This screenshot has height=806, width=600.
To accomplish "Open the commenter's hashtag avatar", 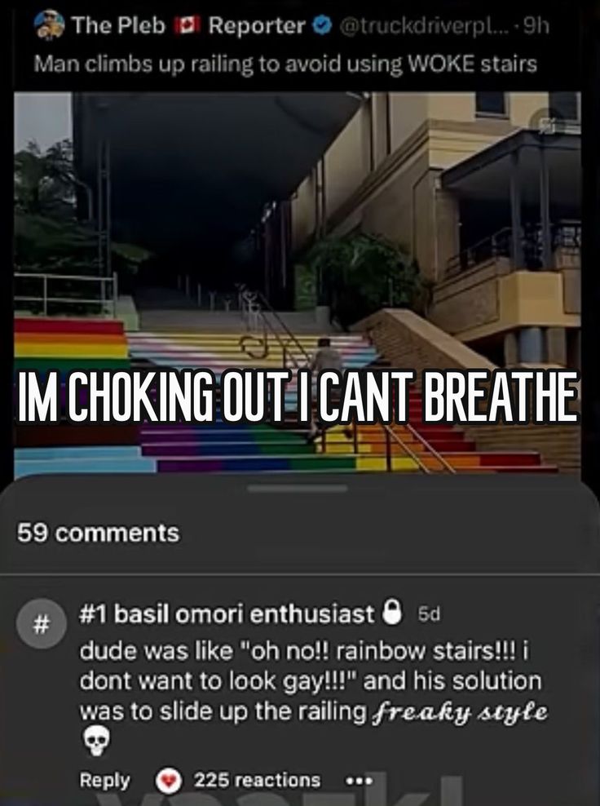I will tap(41, 623).
